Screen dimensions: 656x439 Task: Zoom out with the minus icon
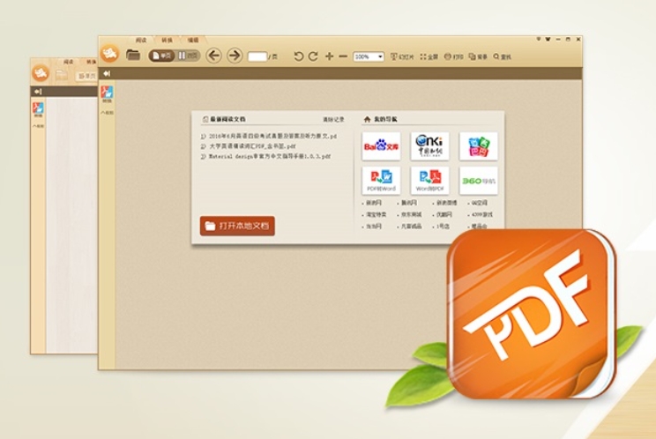[x=343, y=56]
